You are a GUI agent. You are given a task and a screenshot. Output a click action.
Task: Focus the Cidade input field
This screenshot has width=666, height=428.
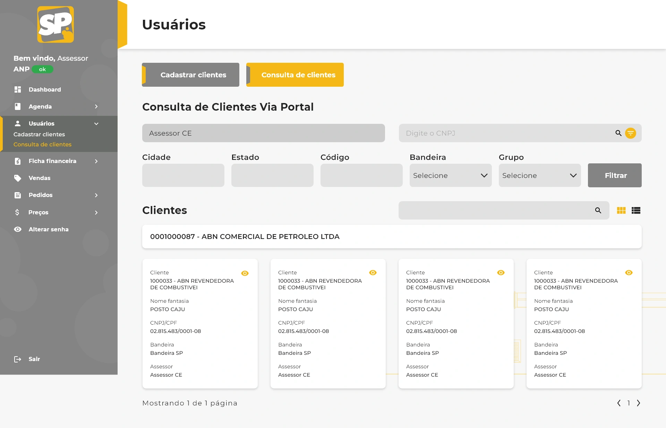183,176
